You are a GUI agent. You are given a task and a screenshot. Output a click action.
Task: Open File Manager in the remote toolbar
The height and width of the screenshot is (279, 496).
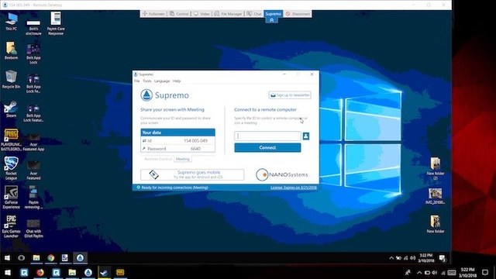tap(228, 14)
